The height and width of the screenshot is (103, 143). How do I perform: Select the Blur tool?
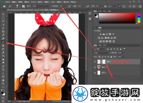3,59
